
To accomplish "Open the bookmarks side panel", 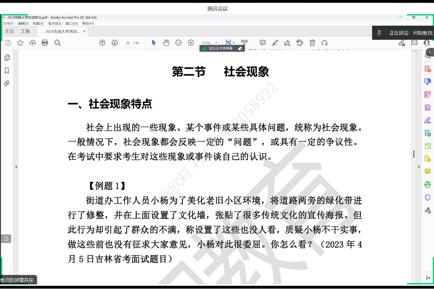I will tap(7, 71).
